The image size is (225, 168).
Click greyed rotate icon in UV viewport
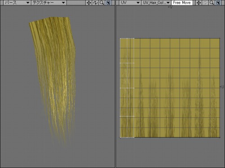tap(205, 3)
